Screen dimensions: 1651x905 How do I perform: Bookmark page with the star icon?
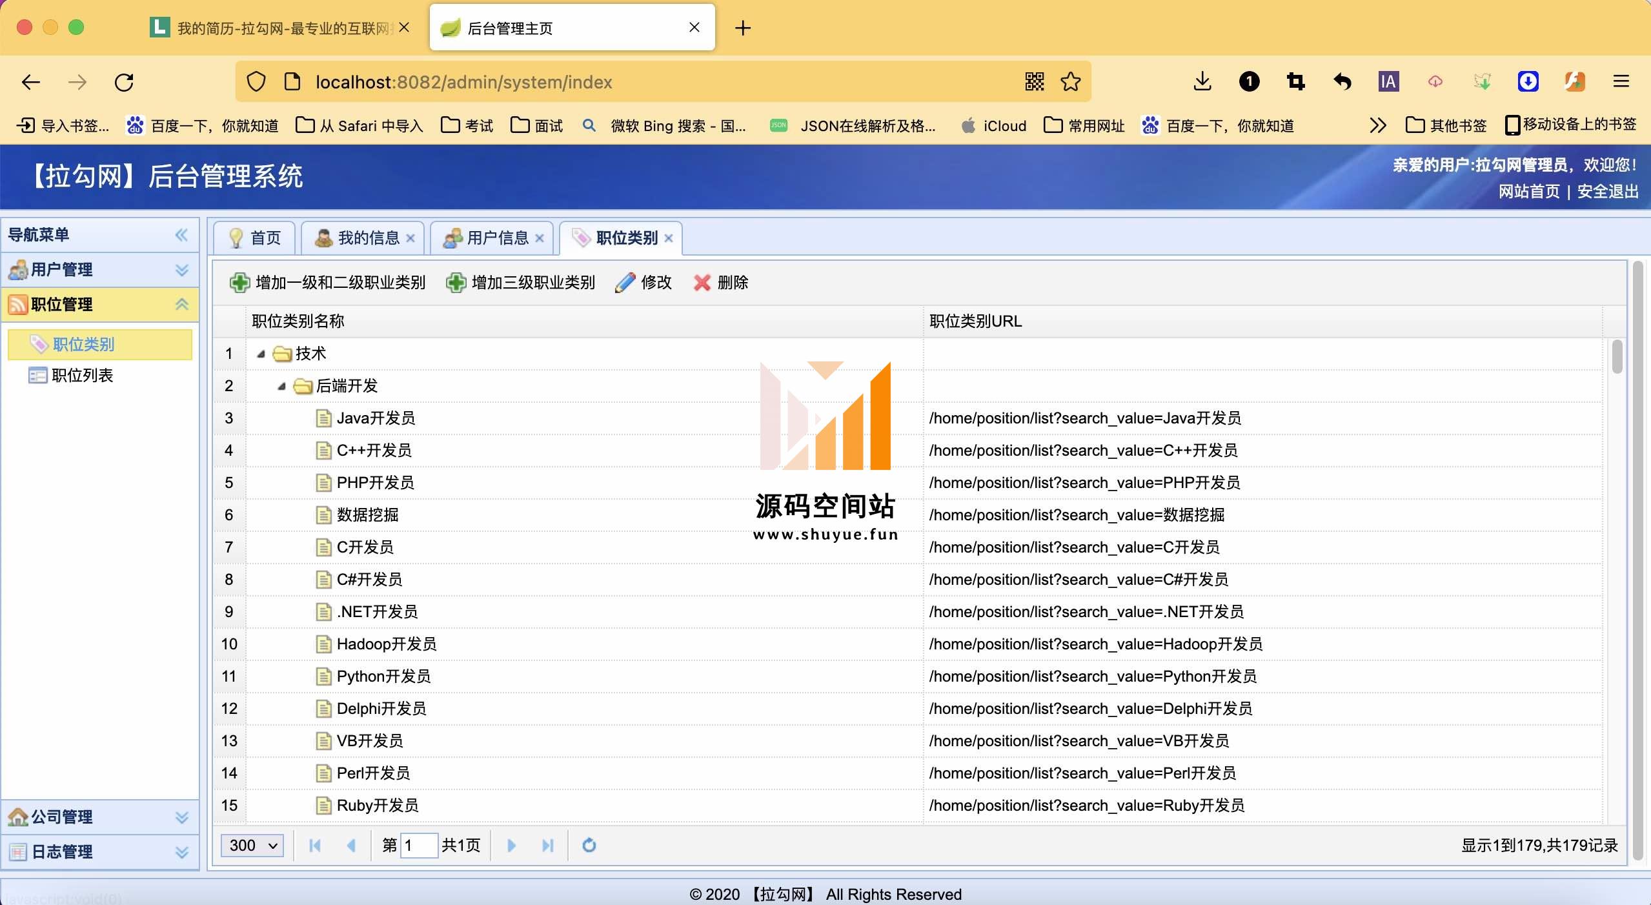[x=1070, y=81]
